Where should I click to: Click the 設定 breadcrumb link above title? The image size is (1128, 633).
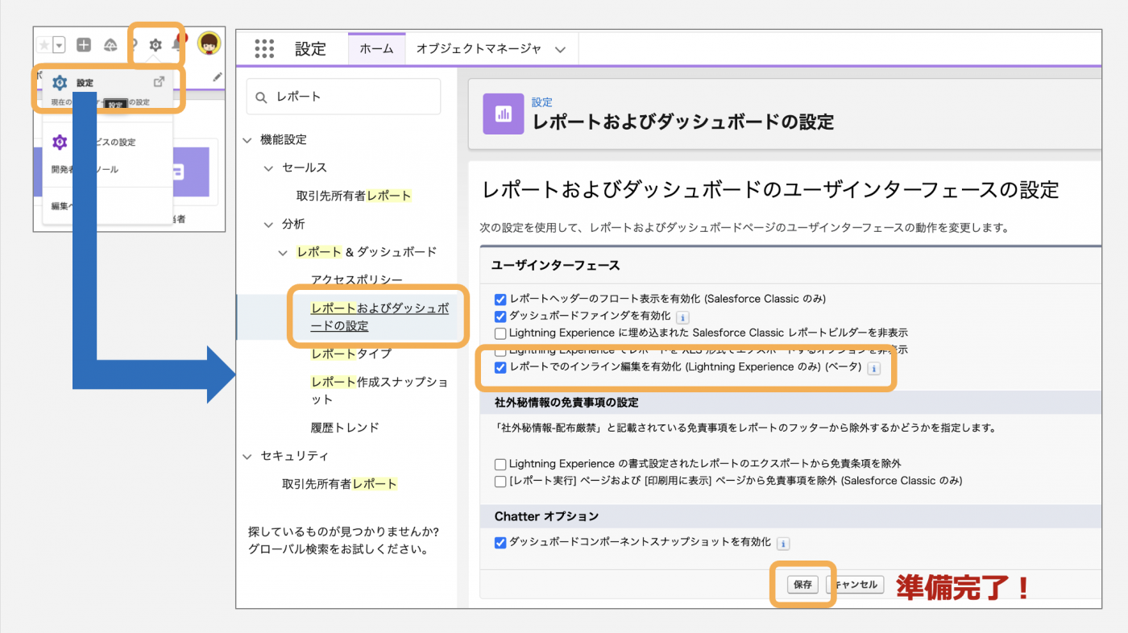pos(542,102)
